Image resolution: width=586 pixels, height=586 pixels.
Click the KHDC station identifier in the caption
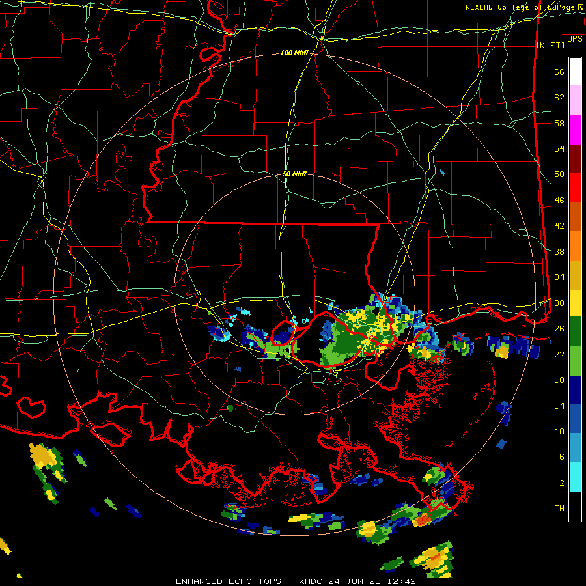(x=312, y=581)
